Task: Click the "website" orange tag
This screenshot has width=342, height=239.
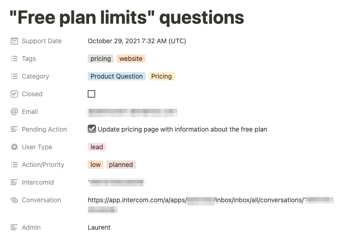Action: [131, 59]
